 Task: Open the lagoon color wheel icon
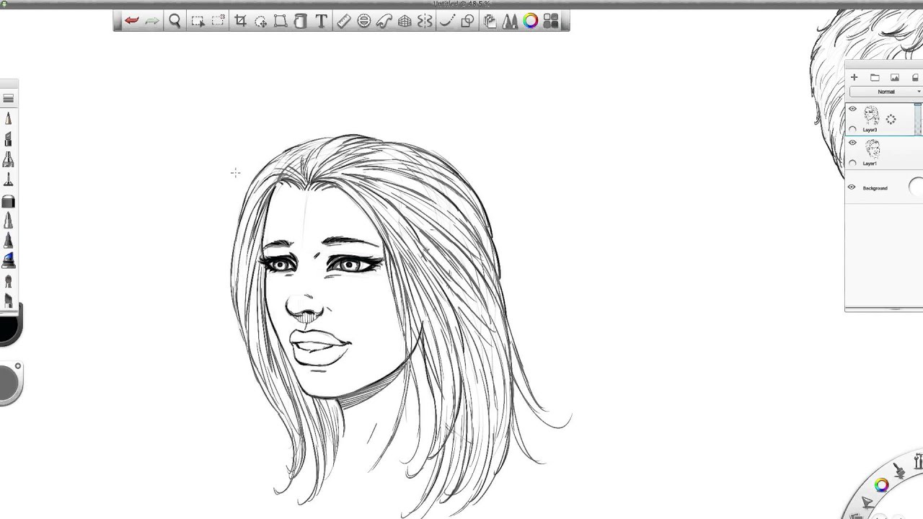[x=882, y=486]
